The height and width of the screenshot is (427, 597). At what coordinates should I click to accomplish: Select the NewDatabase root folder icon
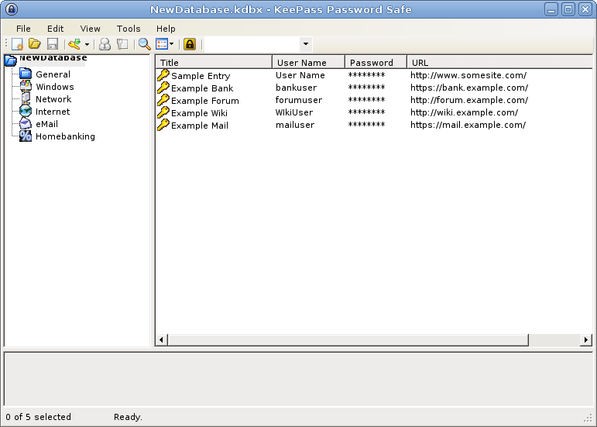[x=11, y=60]
